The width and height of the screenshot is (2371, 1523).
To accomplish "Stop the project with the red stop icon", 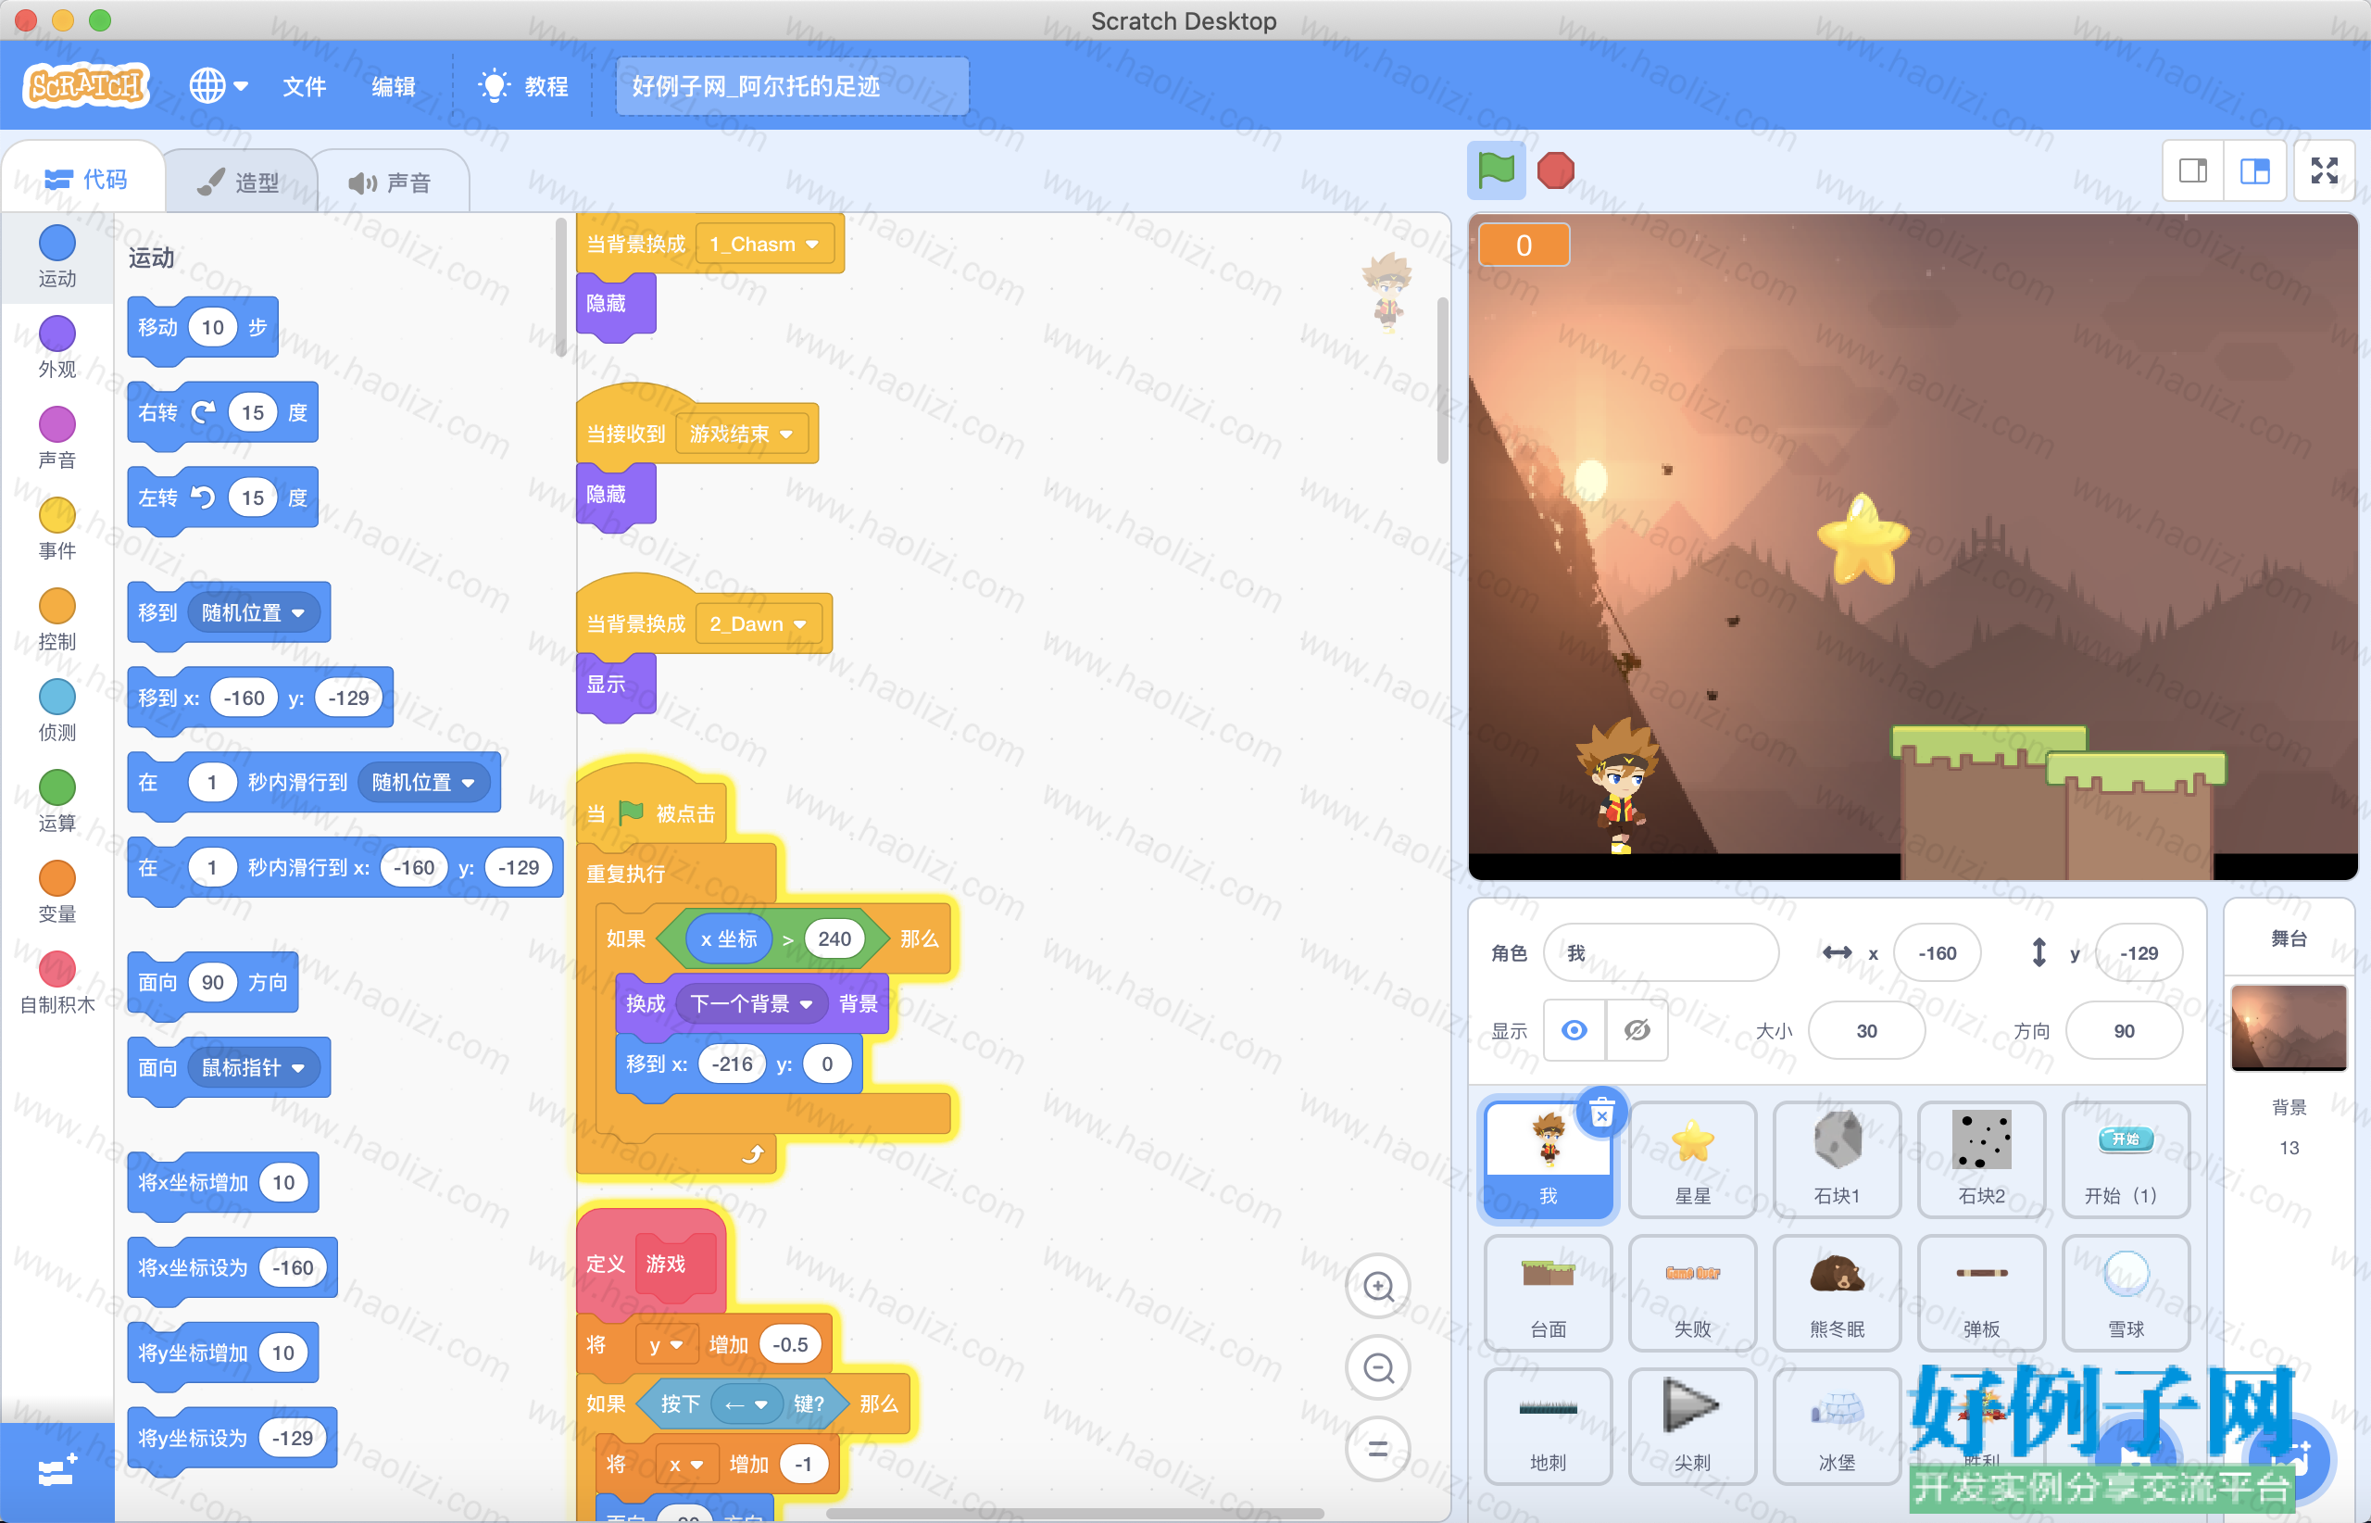I will tap(1555, 170).
